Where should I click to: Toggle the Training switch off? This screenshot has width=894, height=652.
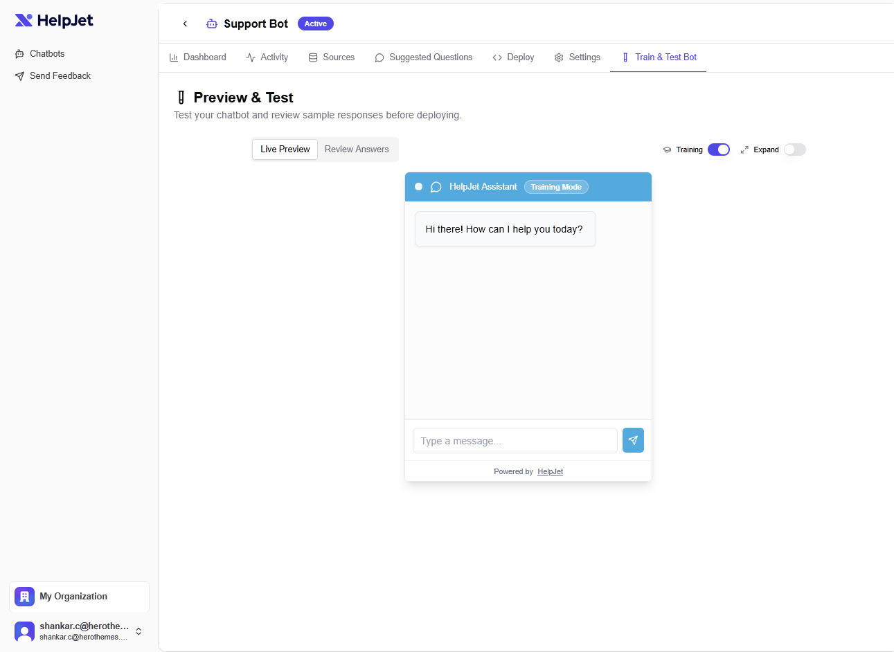click(x=719, y=150)
